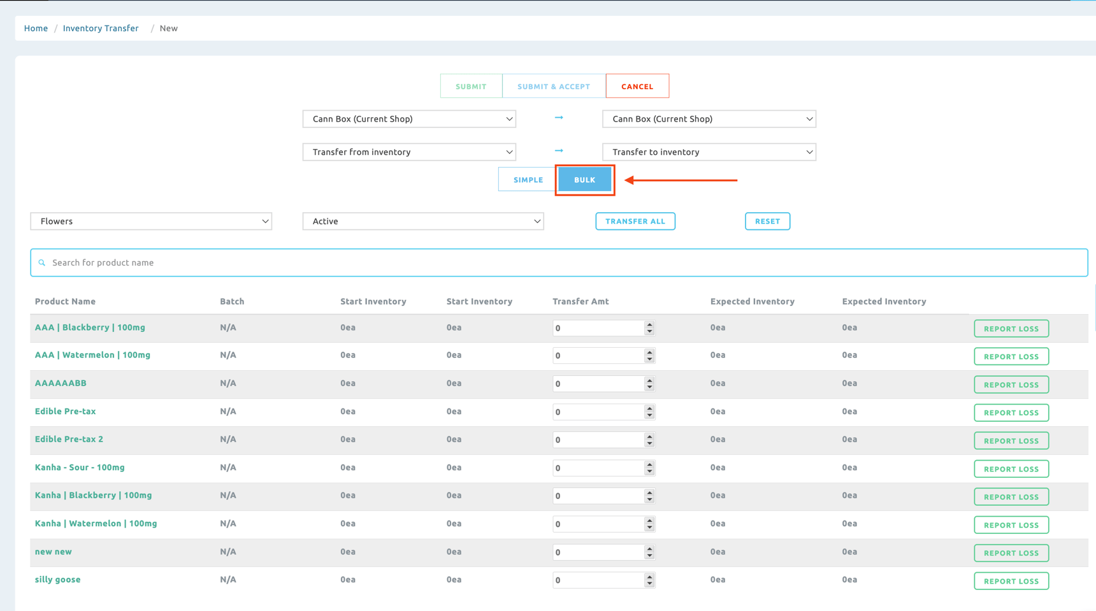Increment Edible Pre-tax transfer amount
Screen dimensions: 1096x611
pyautogui.click(x=649, y=408)
